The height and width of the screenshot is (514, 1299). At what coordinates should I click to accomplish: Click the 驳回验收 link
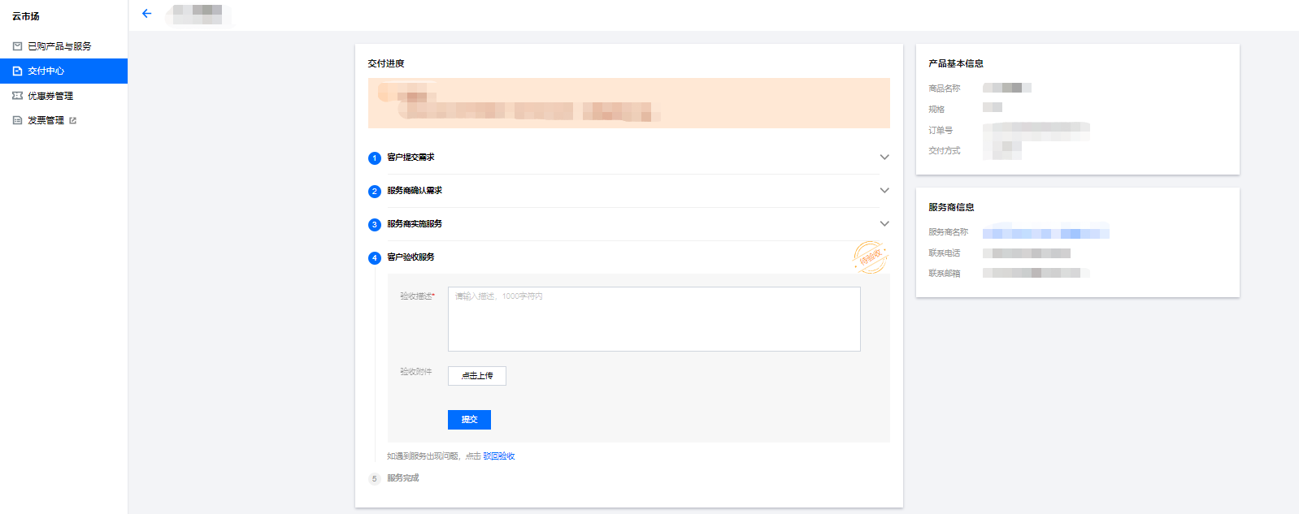499,456
